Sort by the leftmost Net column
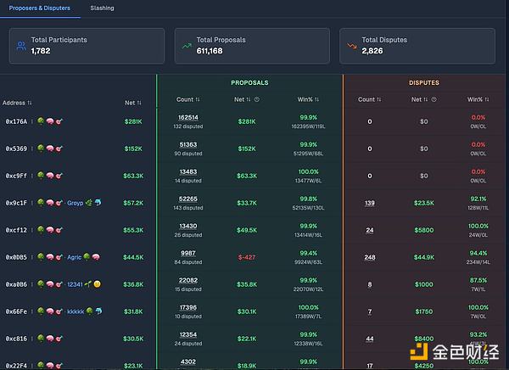Screen dimensions: 509x370 (x=133, y=103)
